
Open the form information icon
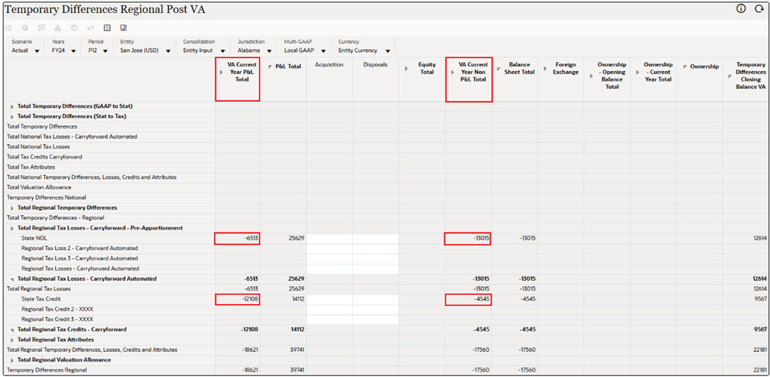coord(741,9)
